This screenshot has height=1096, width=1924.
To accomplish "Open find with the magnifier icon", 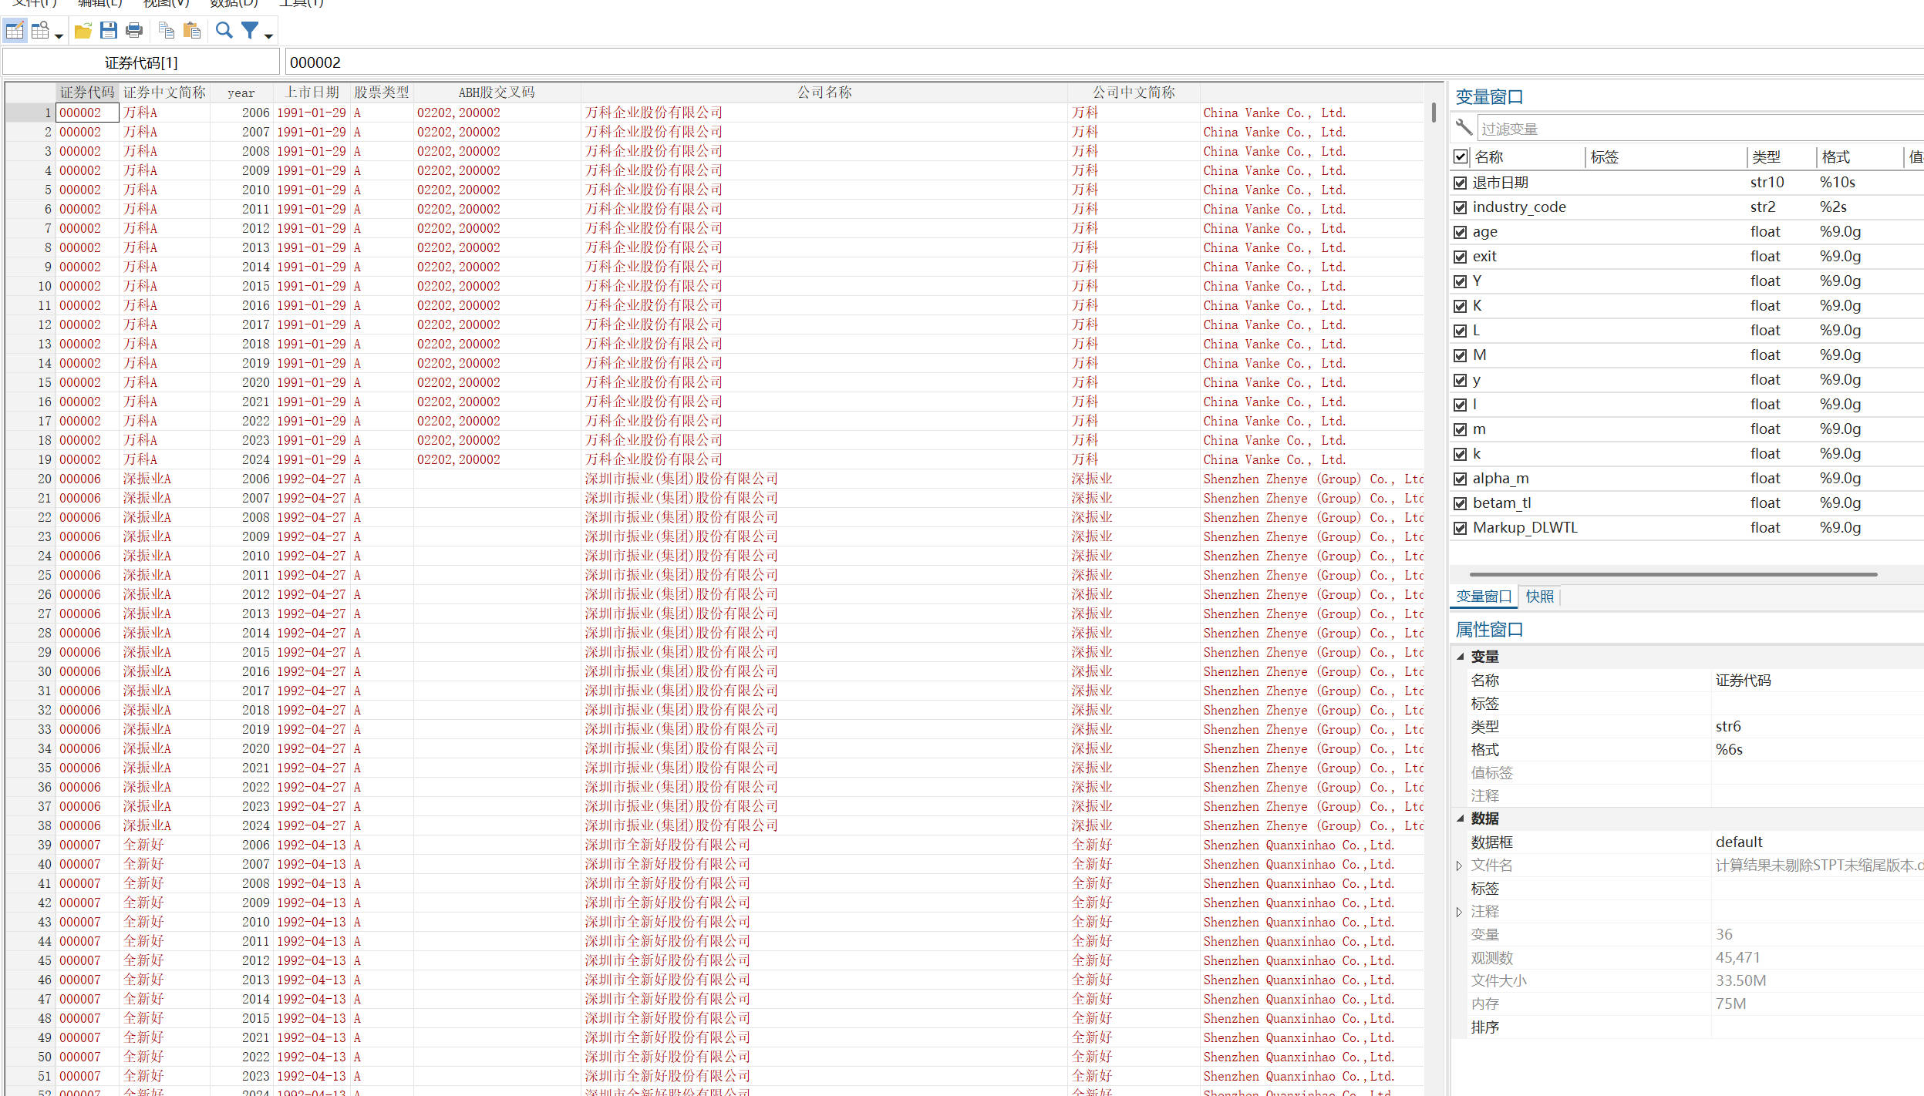I will 224,31.
